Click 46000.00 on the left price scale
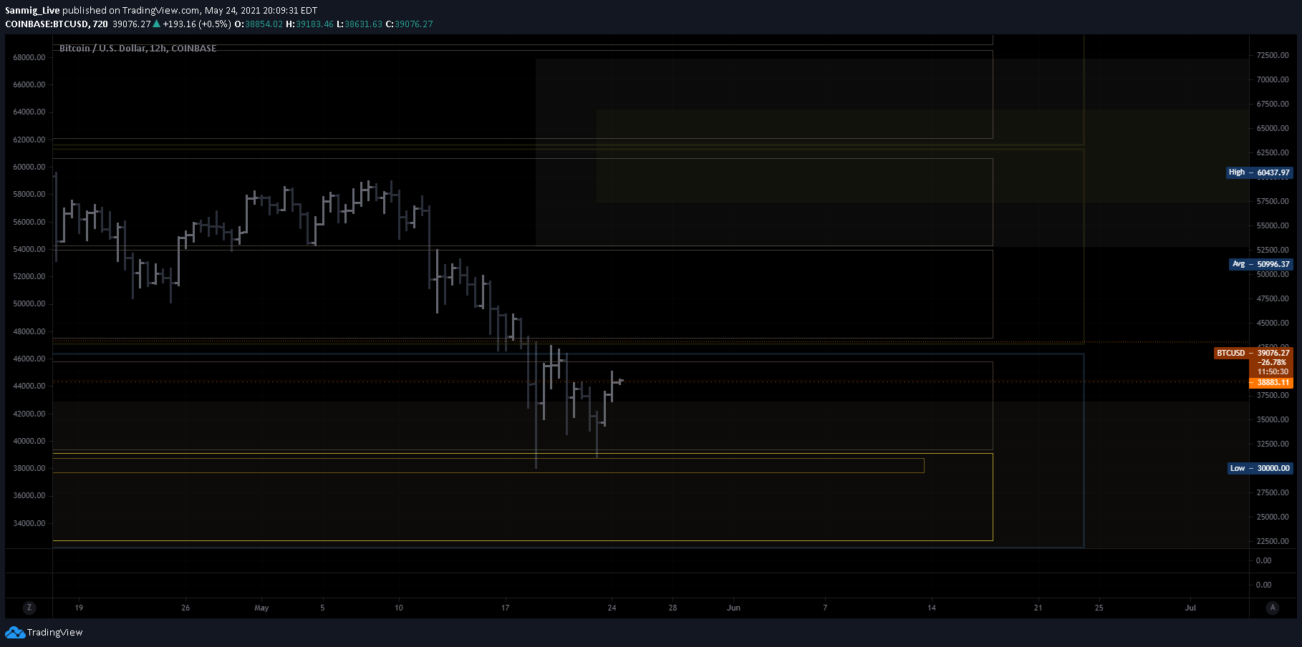This screenshot has height=647, width=1302. [29, 359]
